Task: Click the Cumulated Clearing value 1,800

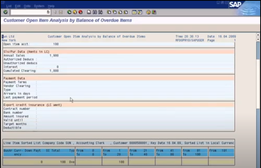Action: [x=54, y=71]
